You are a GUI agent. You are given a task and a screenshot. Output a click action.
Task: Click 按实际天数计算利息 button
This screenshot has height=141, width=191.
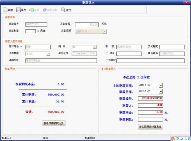150,127
